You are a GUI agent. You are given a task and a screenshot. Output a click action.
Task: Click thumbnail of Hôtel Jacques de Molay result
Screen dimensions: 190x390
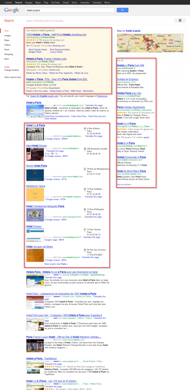35,255
